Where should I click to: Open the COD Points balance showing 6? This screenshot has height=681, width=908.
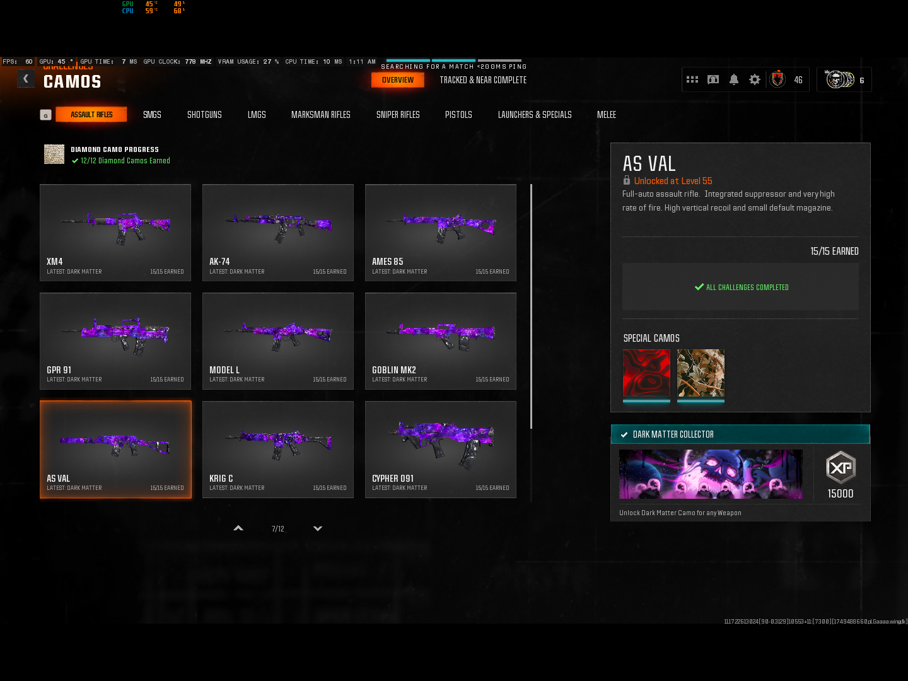(x=844, y=79)
